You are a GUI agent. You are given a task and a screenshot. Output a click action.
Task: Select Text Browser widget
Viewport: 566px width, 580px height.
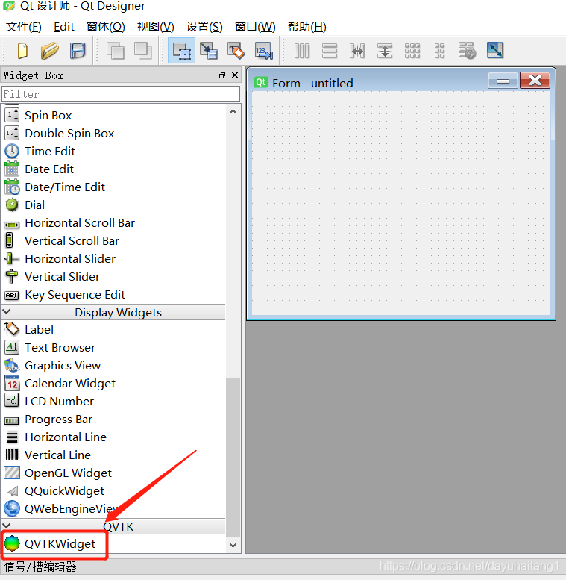click(x=113, y=348)
